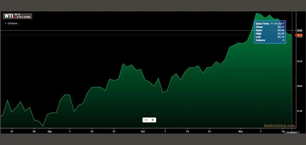Click the 47.50 price axis label
Screen dimensions: 306x145
[x=299, y=111]
